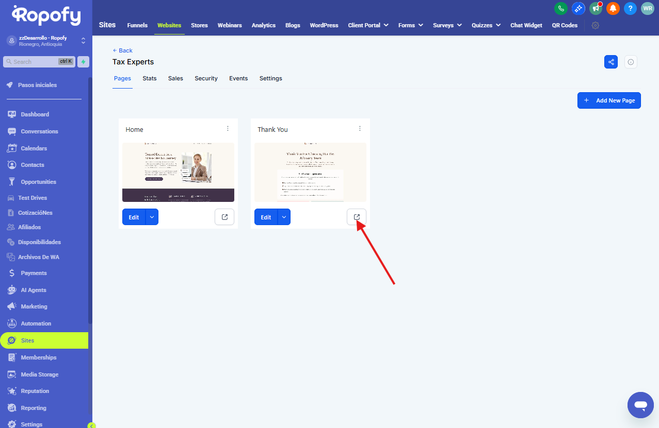Click the Add New Page button

(x=609, y=100)
